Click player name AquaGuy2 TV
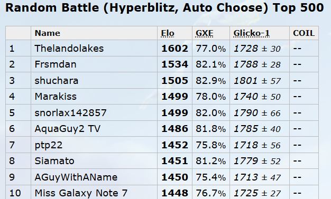Viewport: 331px width, 199px height. coord(68,129)
